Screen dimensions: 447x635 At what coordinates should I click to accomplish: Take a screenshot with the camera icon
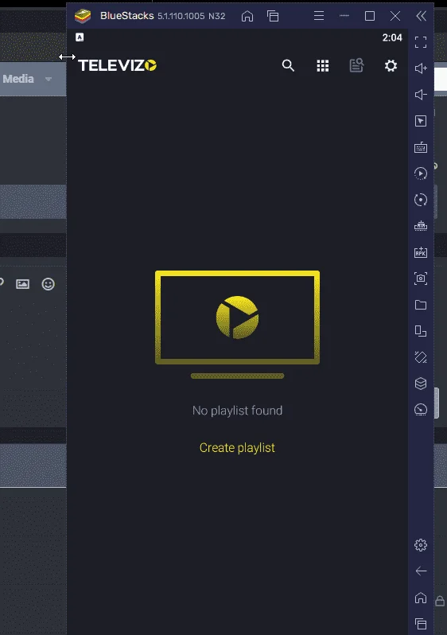pyautogui.click(x=421, y=279)
